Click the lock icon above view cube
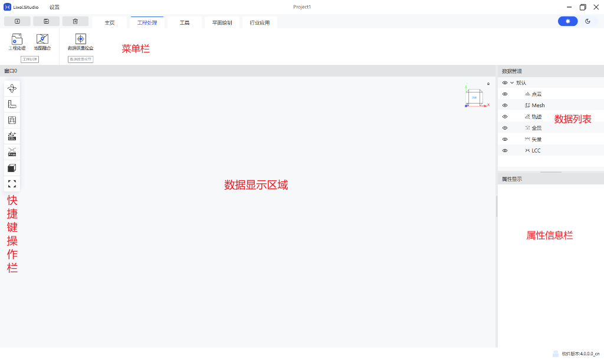The image size is (604, 360). 488,84
